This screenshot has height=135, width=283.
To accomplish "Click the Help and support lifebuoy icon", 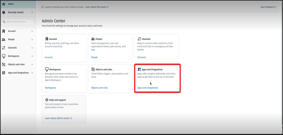I will click(47, 100).
